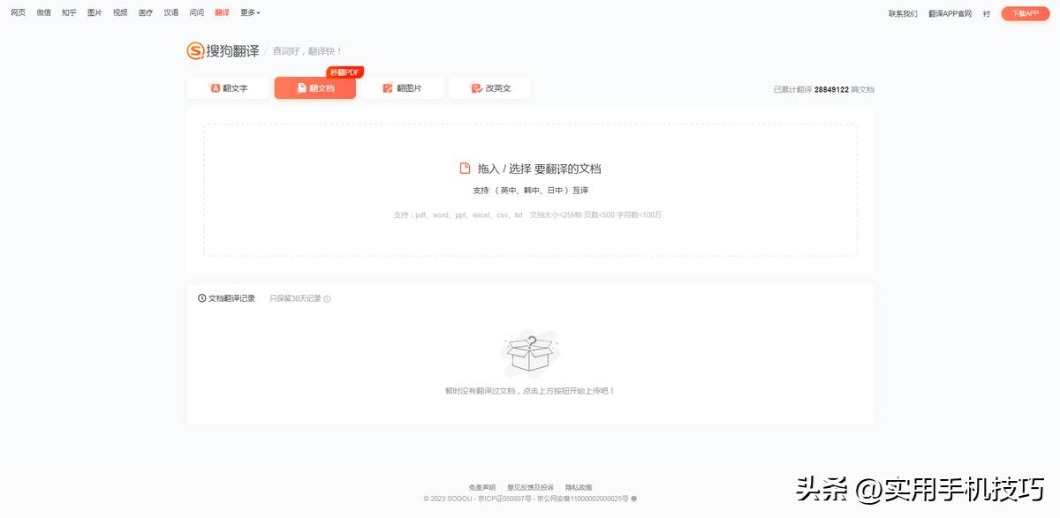Screen dimensions: 1060x518
Task: Click the orange document icon in upload area
Action: pos(465,169)
